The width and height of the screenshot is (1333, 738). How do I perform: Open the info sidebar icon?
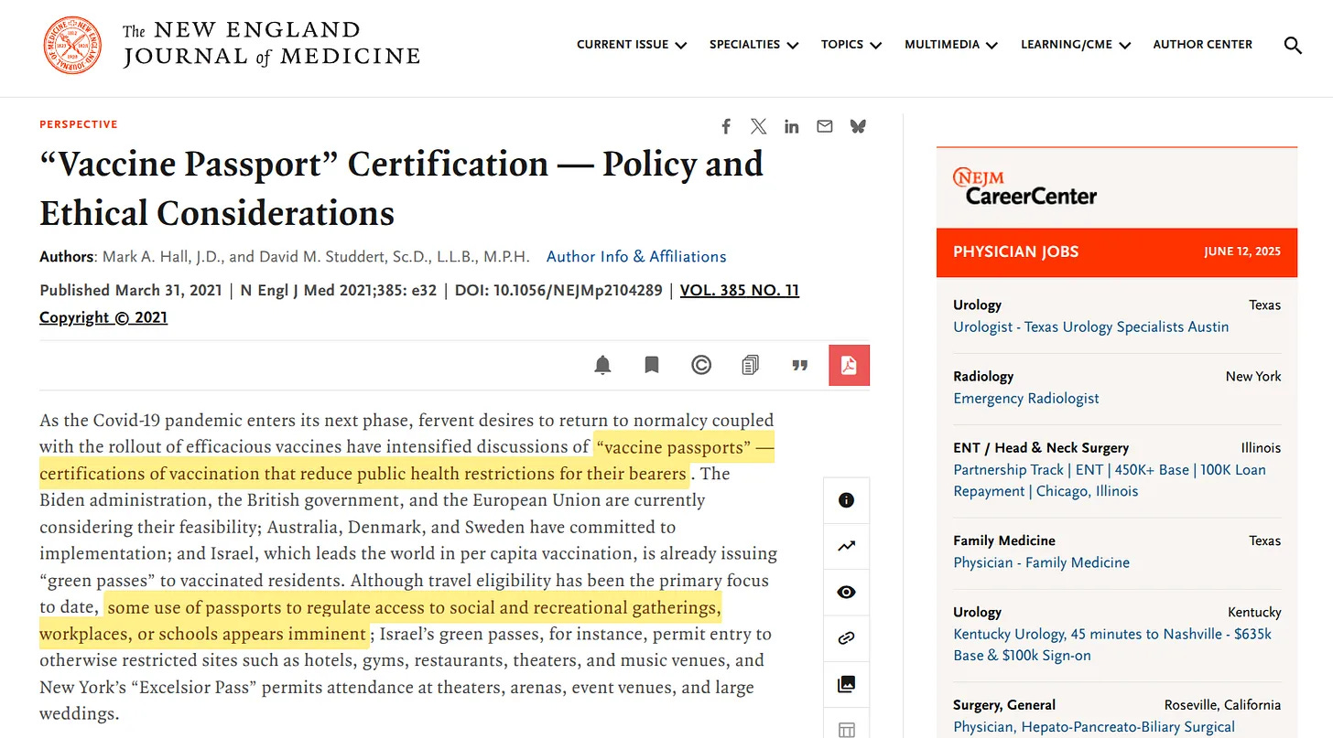point(847,500)
